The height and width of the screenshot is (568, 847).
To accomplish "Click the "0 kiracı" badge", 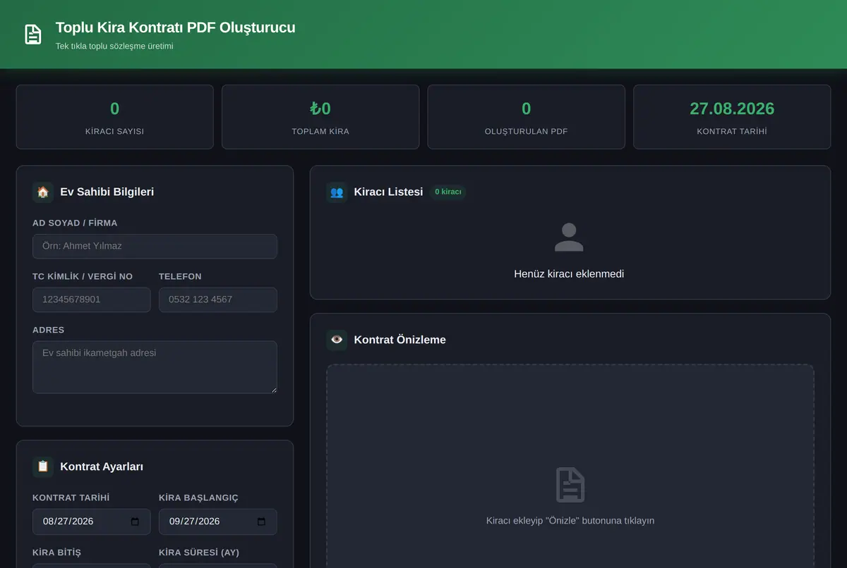I will click(448, 192).
